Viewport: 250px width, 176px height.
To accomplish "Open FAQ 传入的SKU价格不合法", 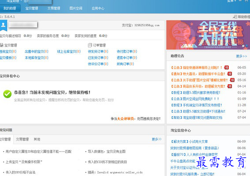I will point(20,172).
